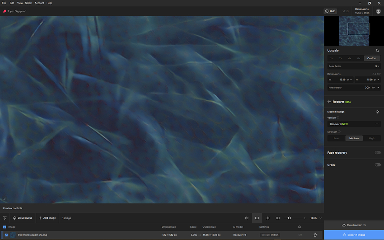The width and height of the screenshot is (384, 240).
Task: Delete Pod mikroskopem-2x.png with trash icon
Action: [x=315, y=235]
